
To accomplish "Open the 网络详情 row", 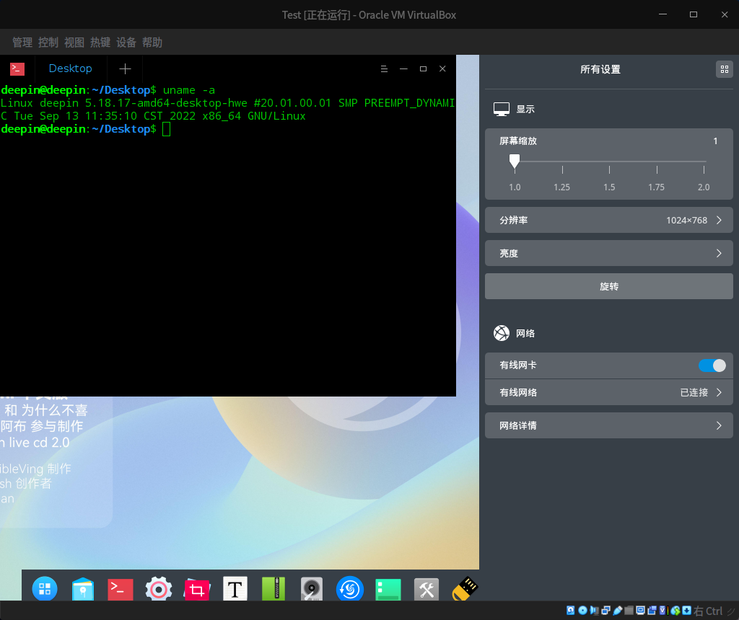I will tap(608, 425).
